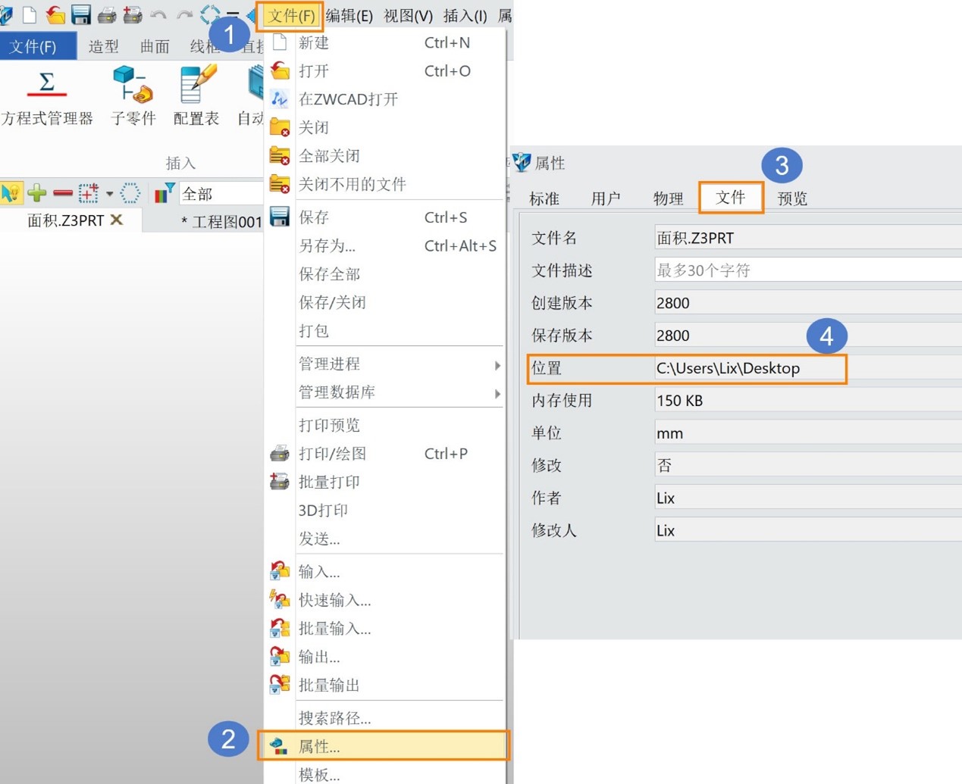Click the 文件描述 input field

(x=808, y=270)
